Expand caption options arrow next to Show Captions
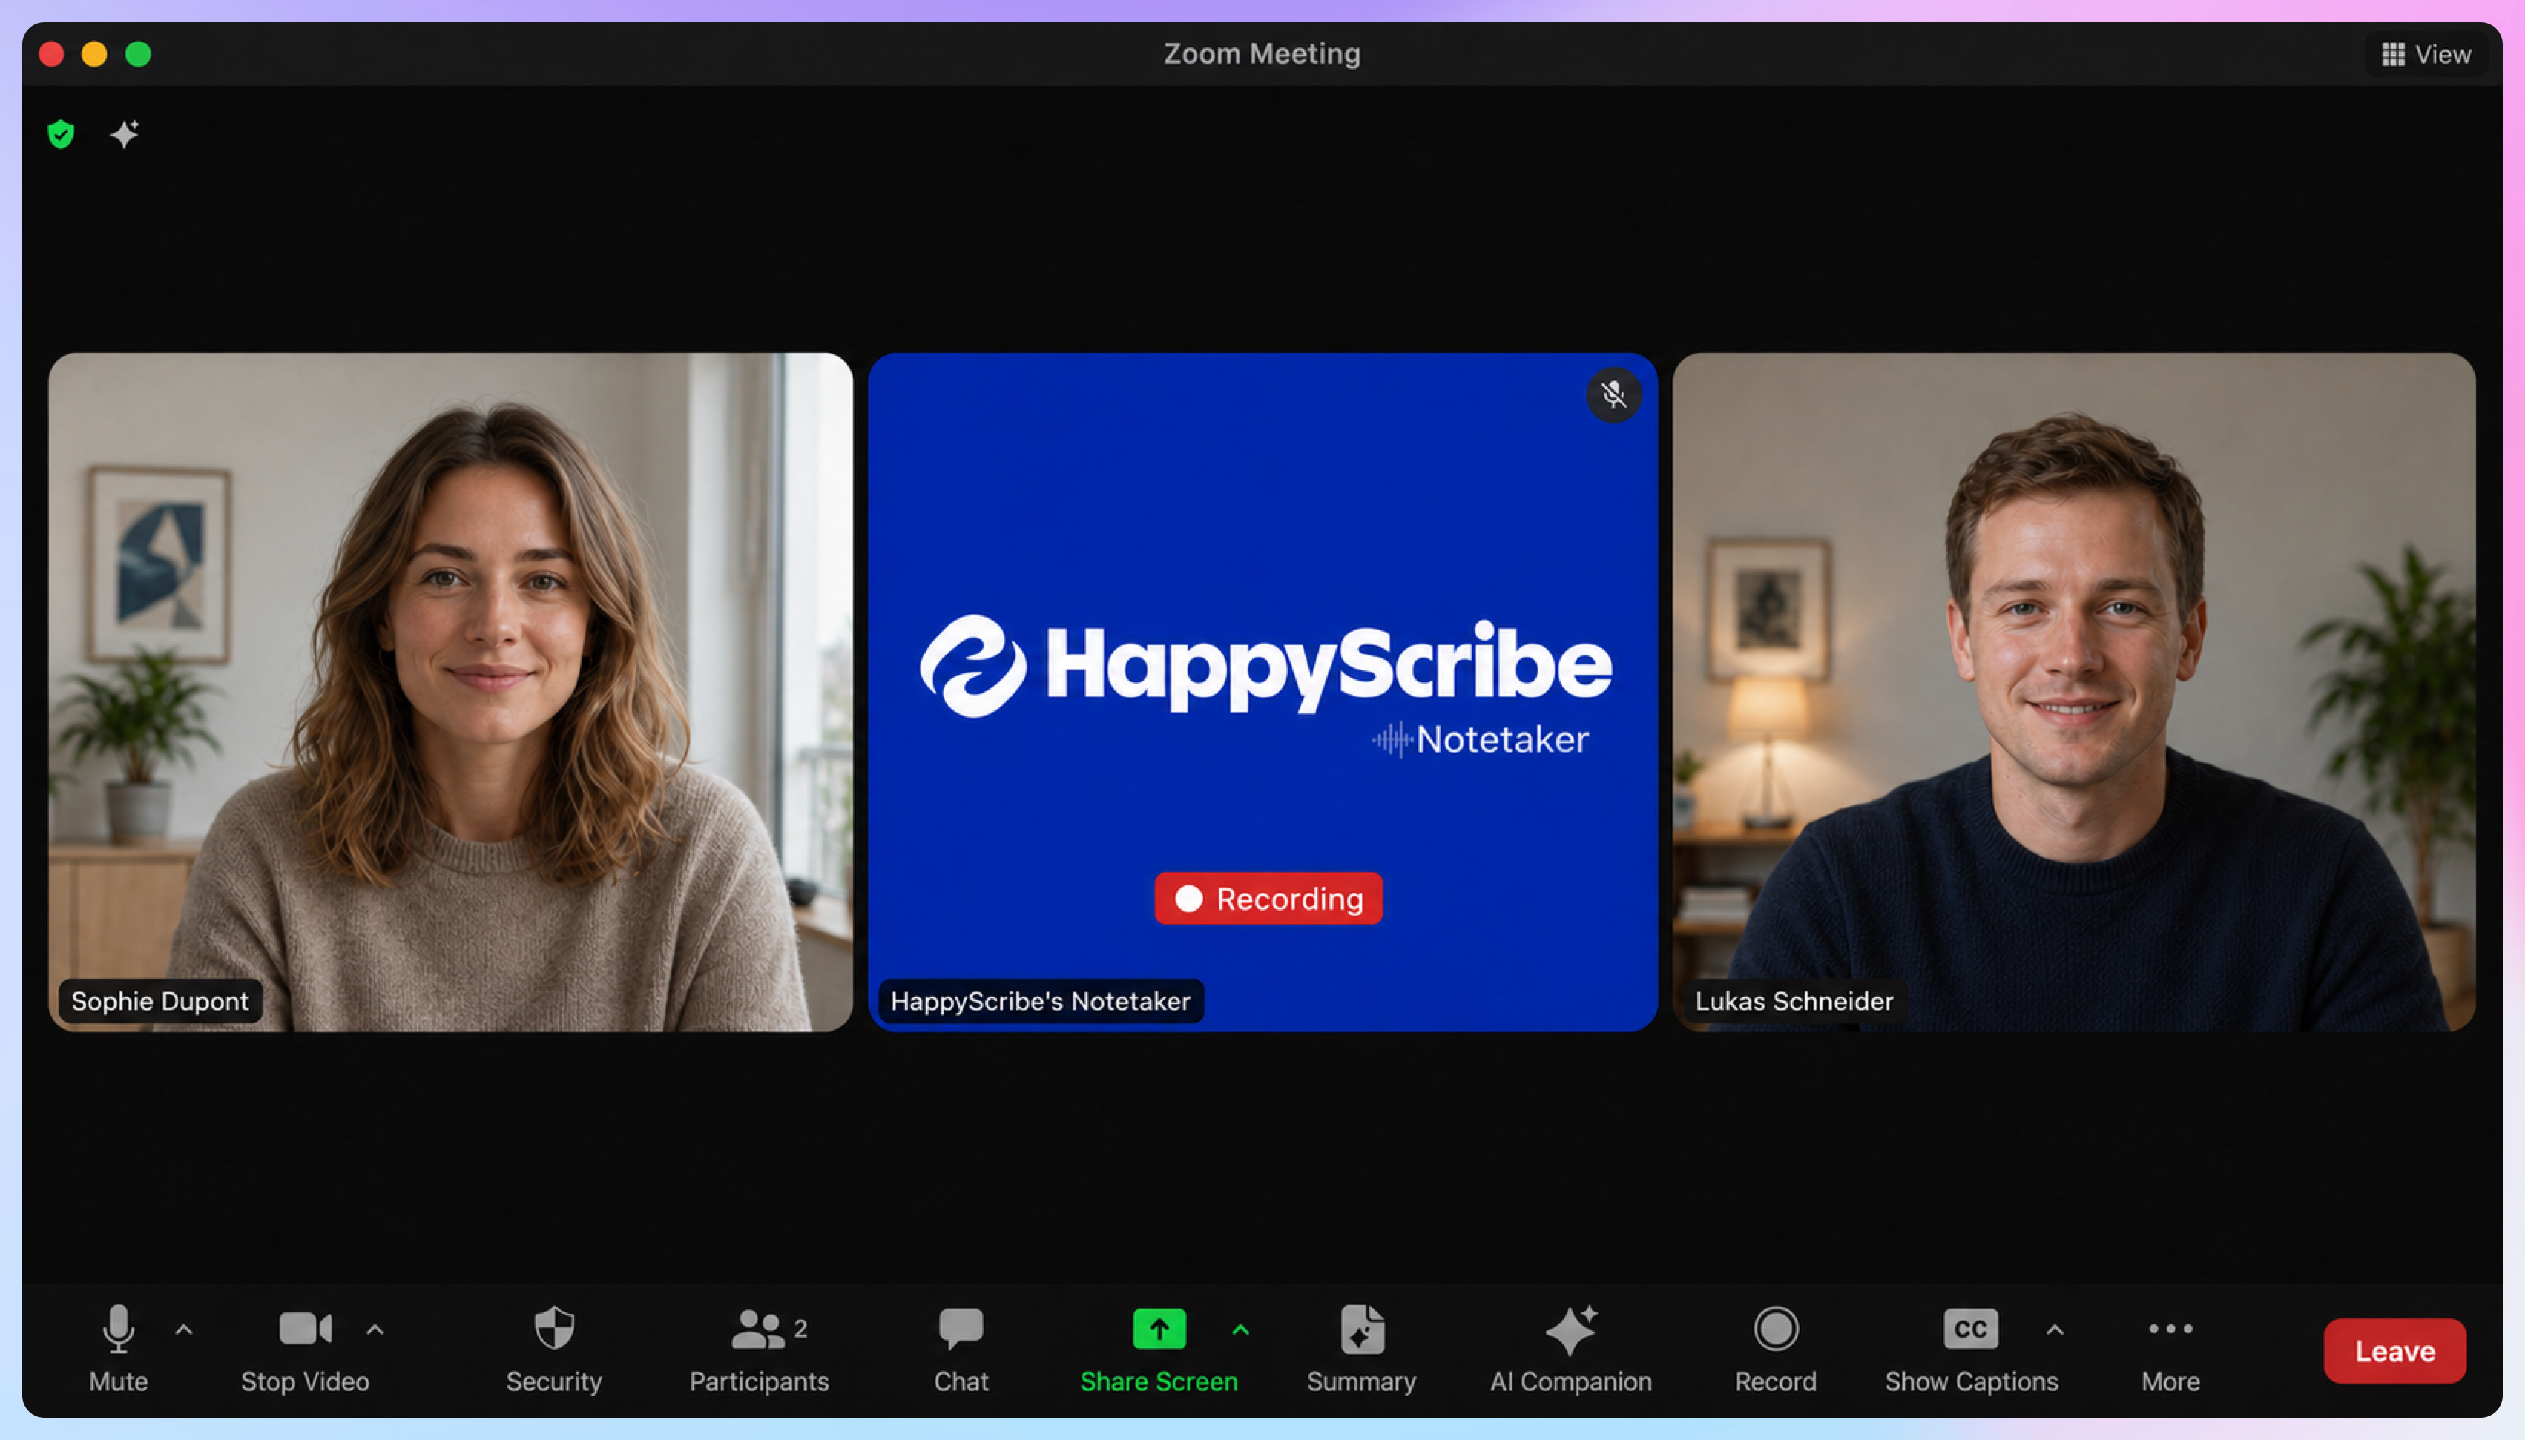The height and width of the screenshot is (1440, 2525). click(2054, 1330)
